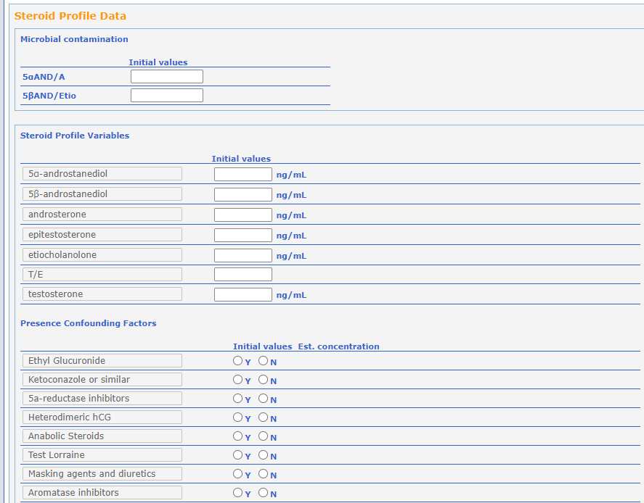Click the Anabolic Steroids name box
Viewport: 644px width, 503px height.
(x=102, y=436)
